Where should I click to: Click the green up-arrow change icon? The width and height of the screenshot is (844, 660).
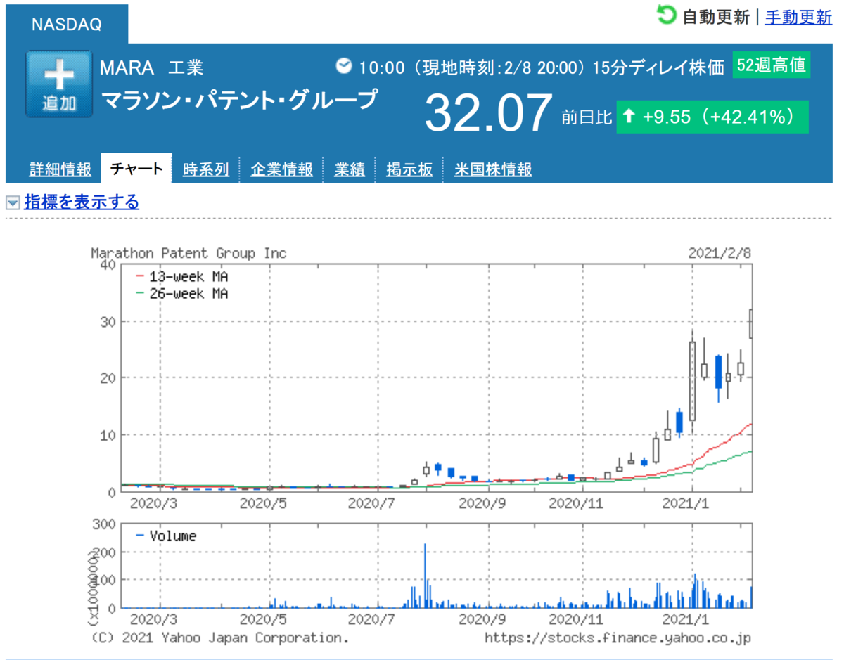pos(629,117)
